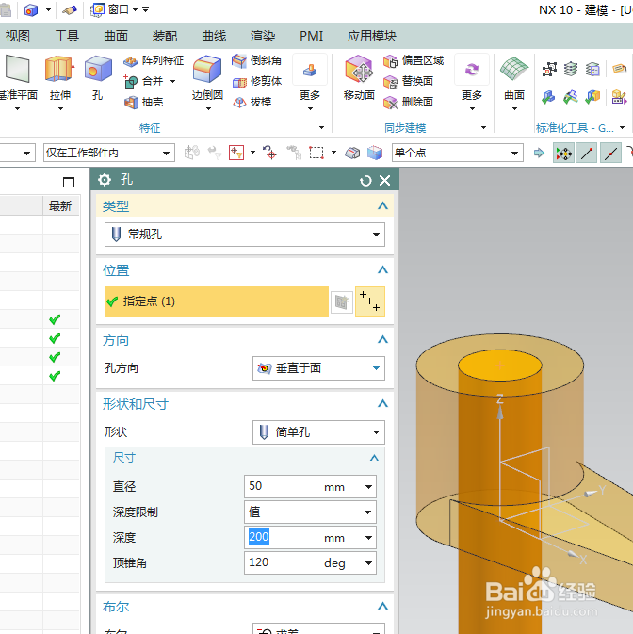Expand the 特征 group options arrow
Image resolution: width=633 pixels, height=634 pixels.
pyautogui.click(x=321, y=128)
